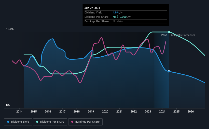Click the NT$10.000 dividend per share value
This screenshot has height=129, width=209.
click(x=120, y=17)
